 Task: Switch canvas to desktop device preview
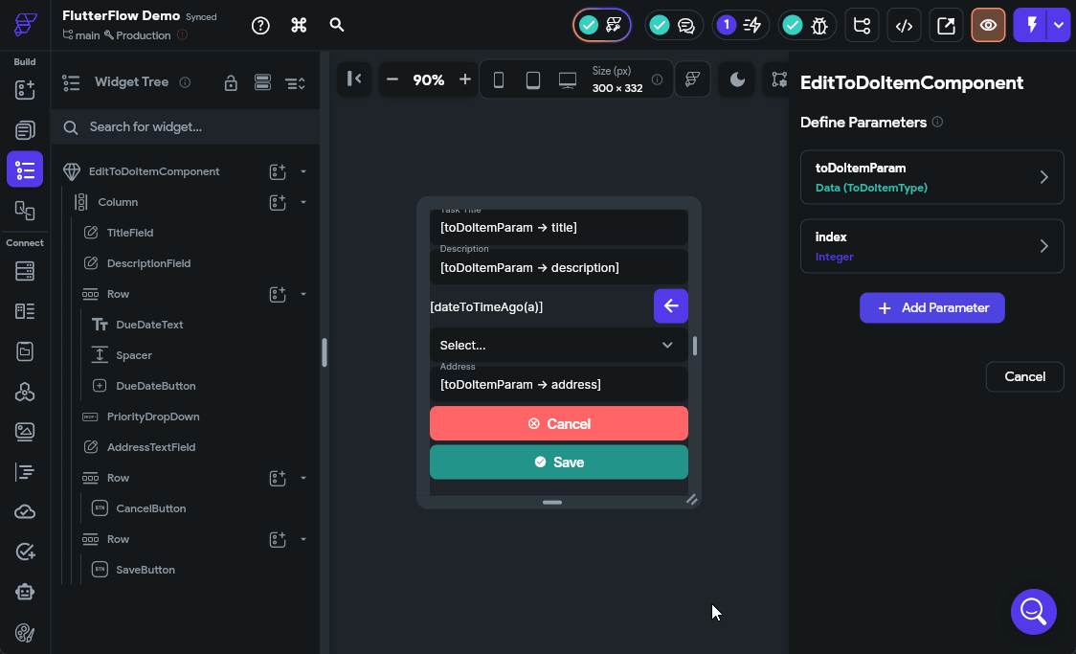click(568, 80)
